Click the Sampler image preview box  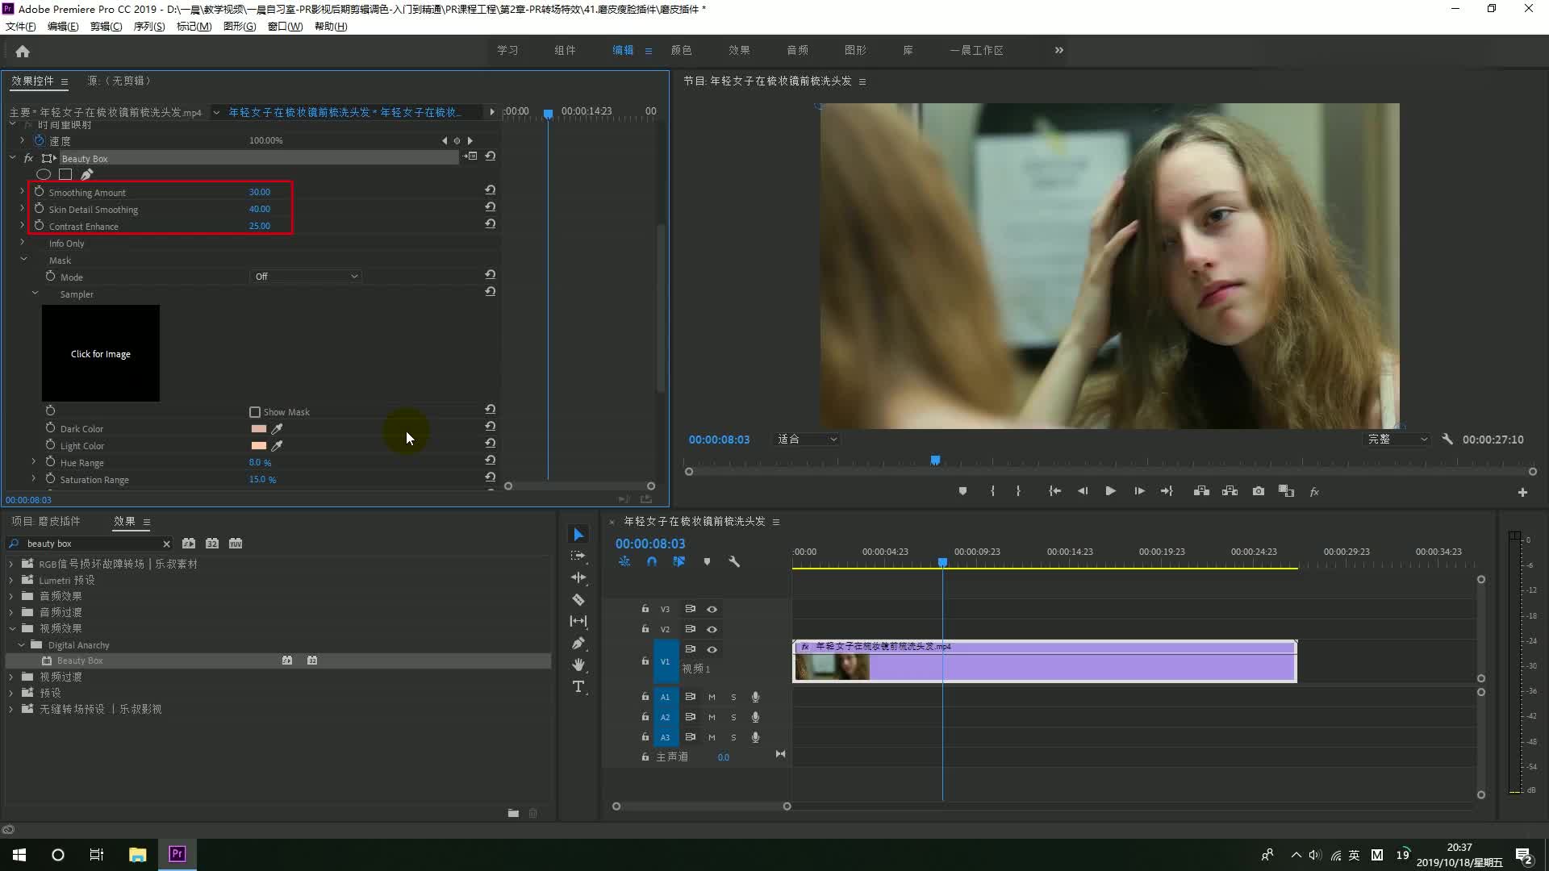101,353
